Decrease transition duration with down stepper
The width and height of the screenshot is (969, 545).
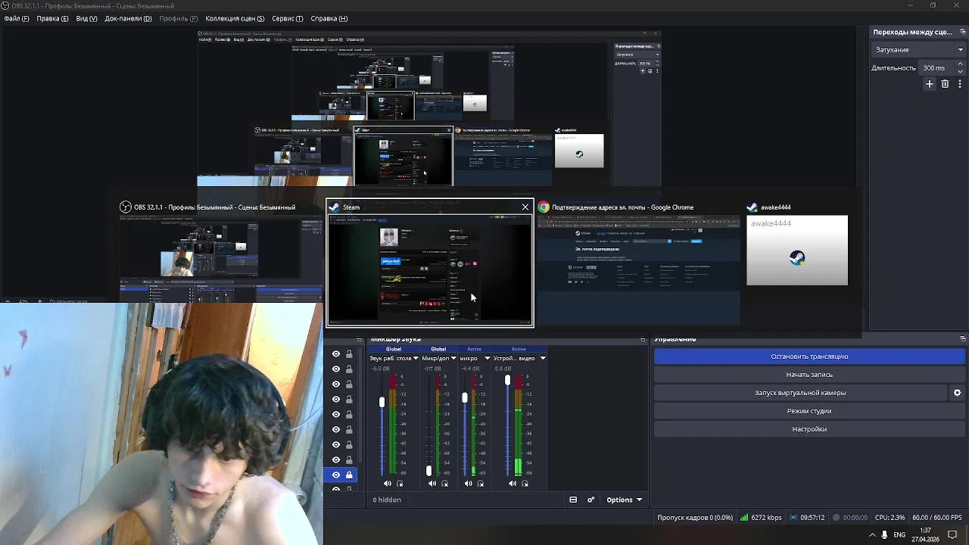(961, 71)
